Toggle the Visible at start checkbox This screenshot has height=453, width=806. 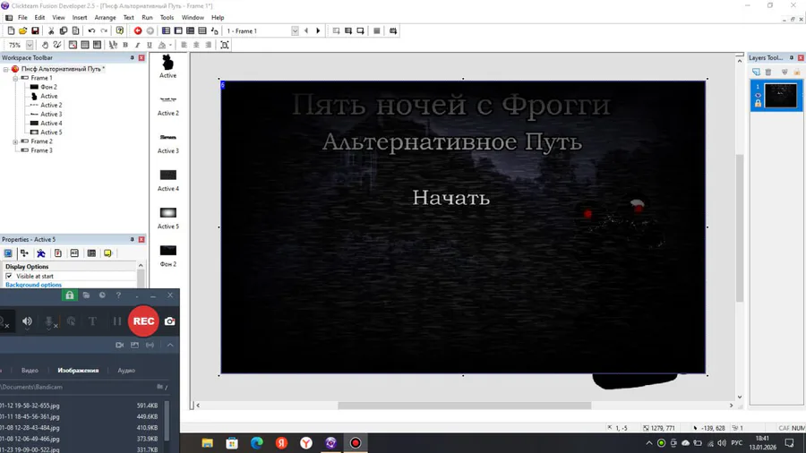tap(9, 276)
